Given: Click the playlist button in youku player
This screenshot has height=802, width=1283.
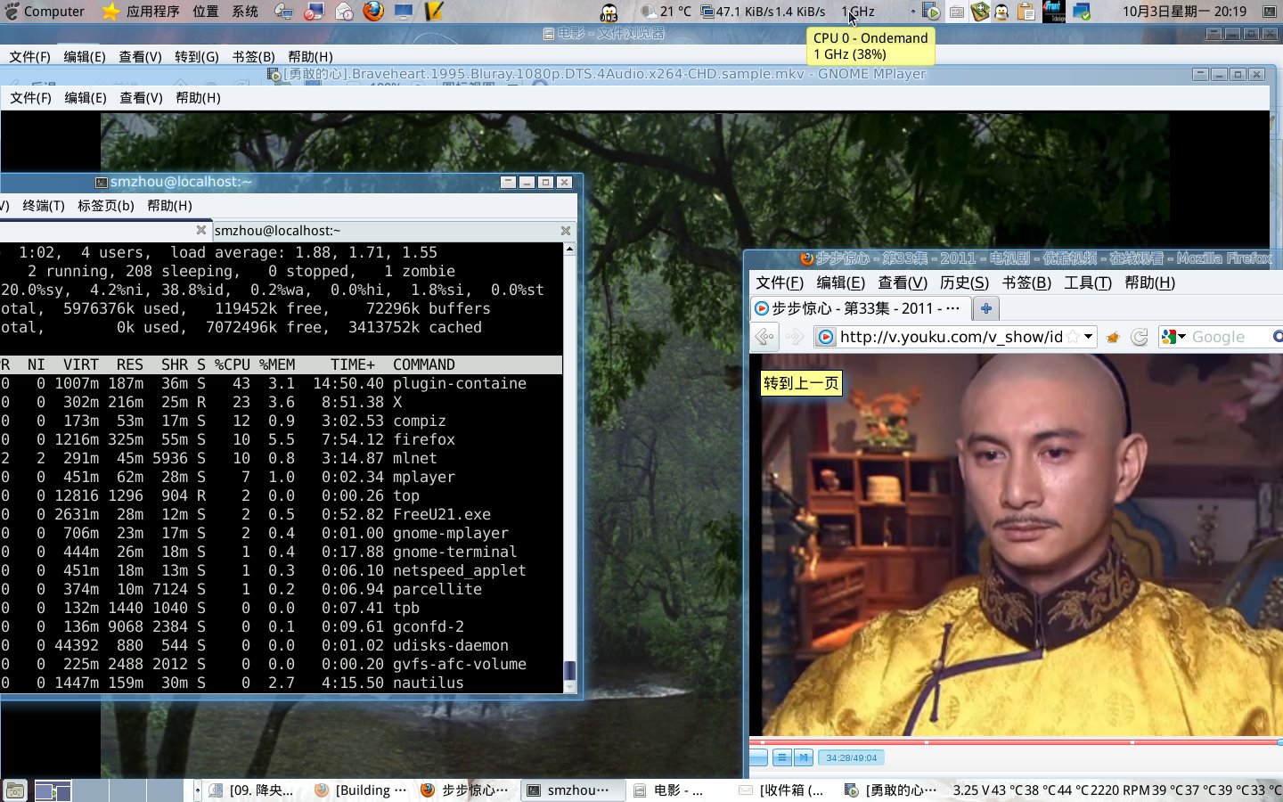Looking at the screenshot, I should pyautogui.click(x=781, y=757).
